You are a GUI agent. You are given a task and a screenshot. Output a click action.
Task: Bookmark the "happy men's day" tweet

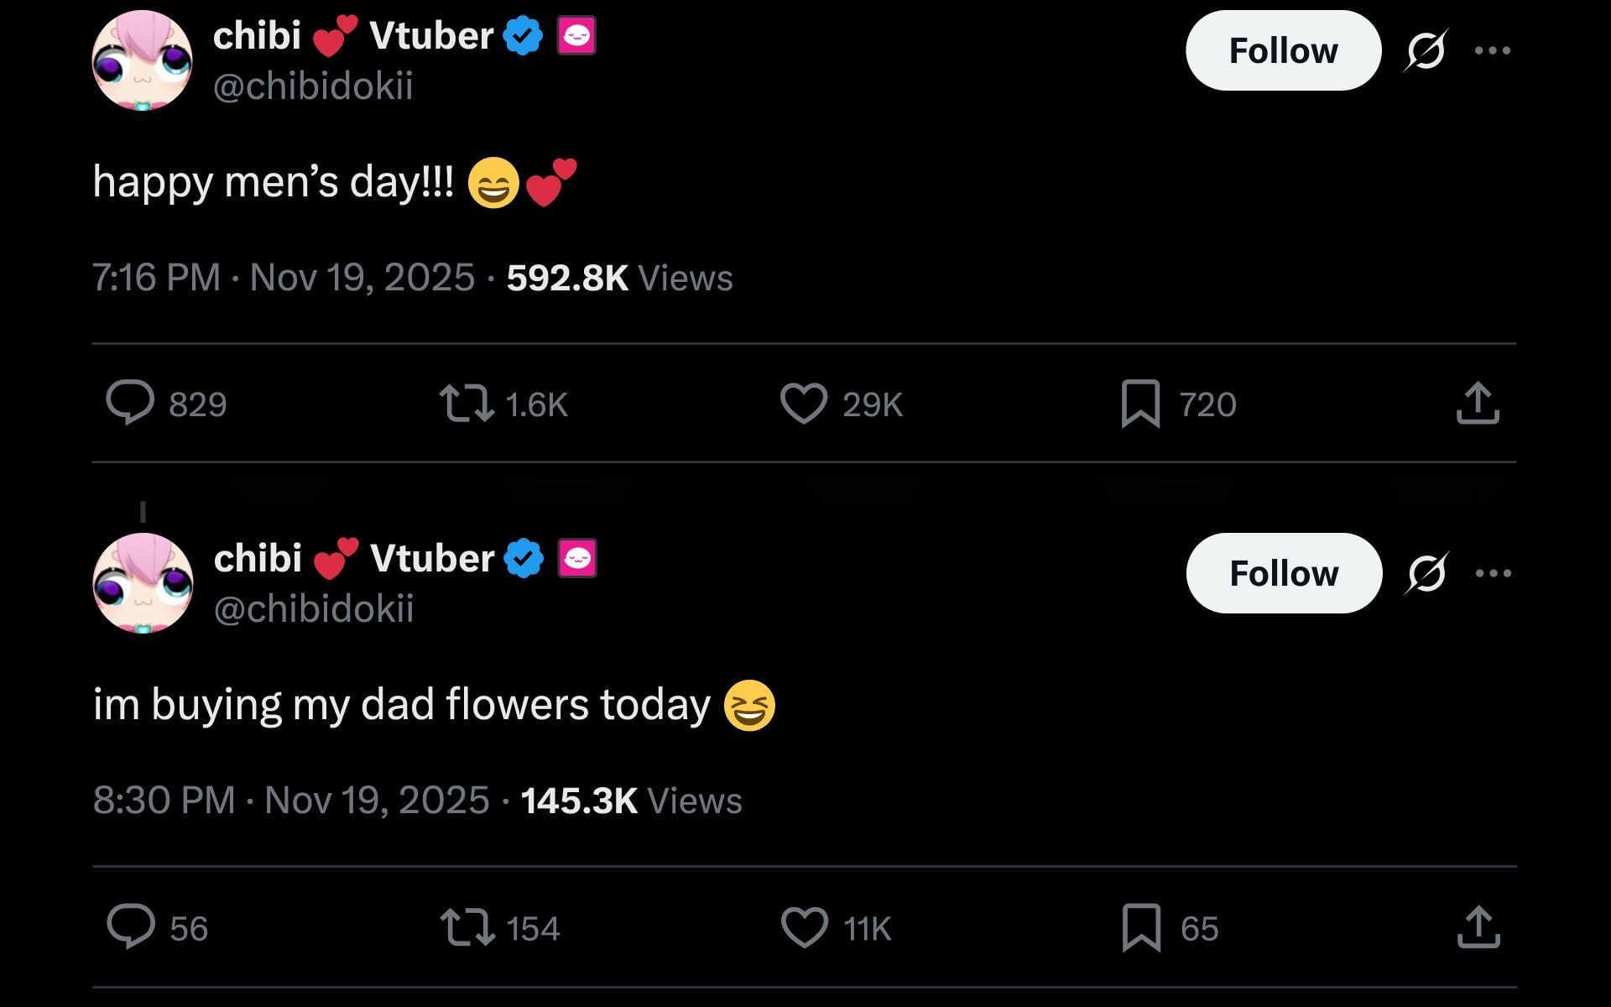pyautogui.click(x=1141, y=404)
